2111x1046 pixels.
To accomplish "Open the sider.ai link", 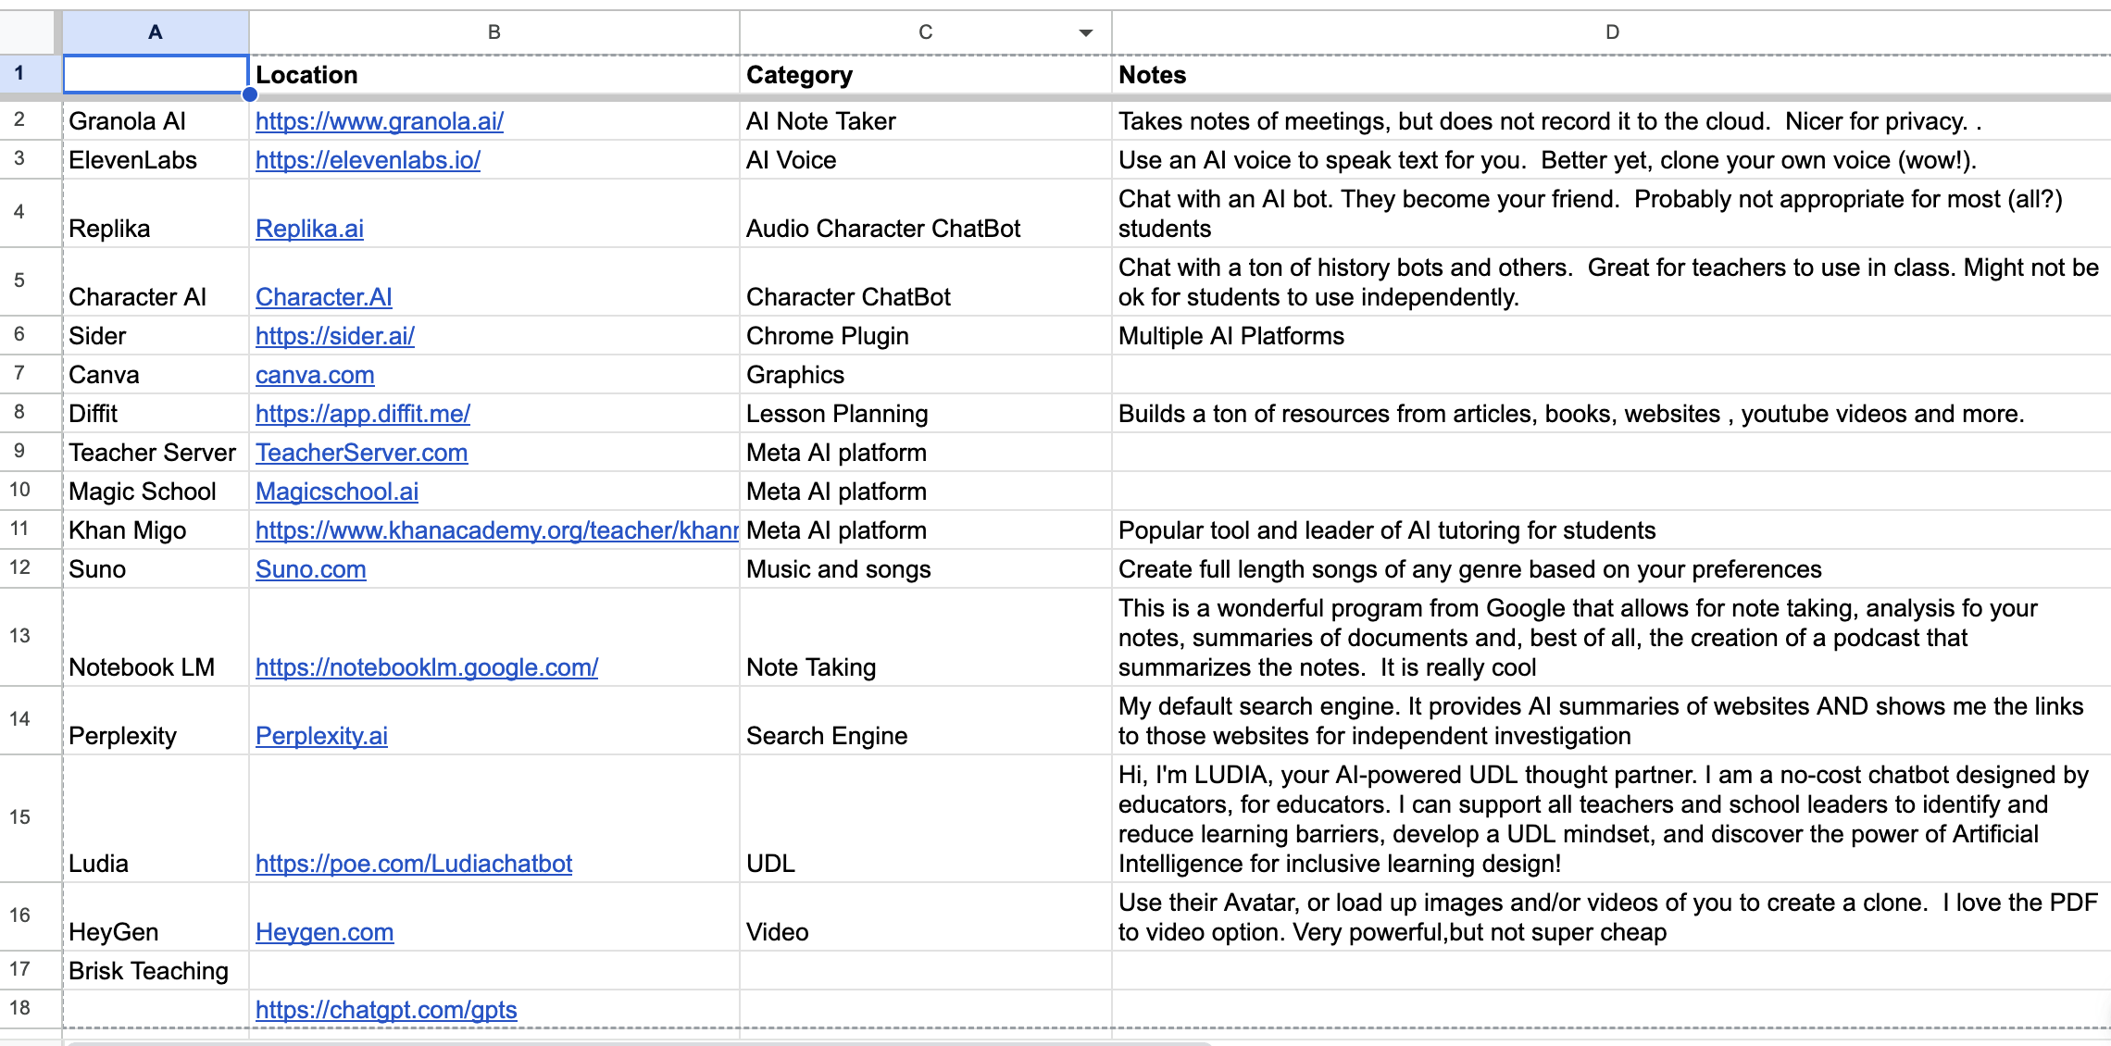I will pyautogui.click(x=334, y=336).
